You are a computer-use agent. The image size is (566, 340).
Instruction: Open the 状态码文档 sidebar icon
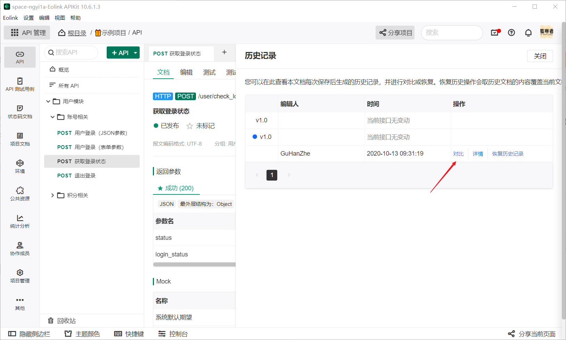20,110
